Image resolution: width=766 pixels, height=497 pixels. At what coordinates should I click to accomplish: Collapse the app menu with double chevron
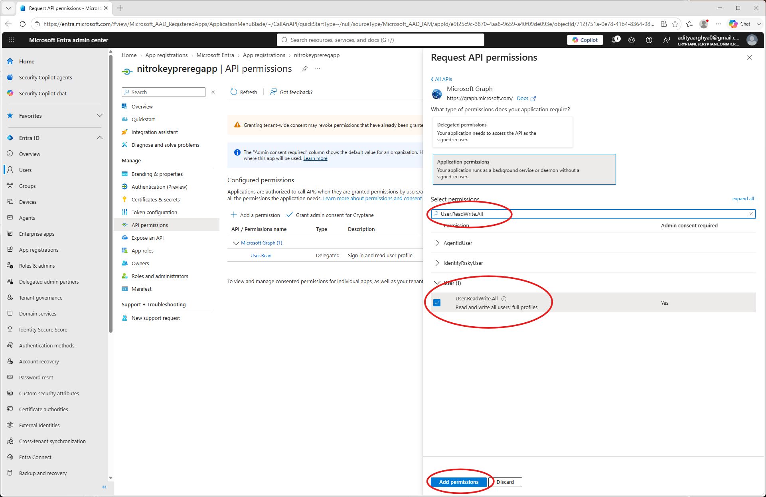tap(213, 92)
